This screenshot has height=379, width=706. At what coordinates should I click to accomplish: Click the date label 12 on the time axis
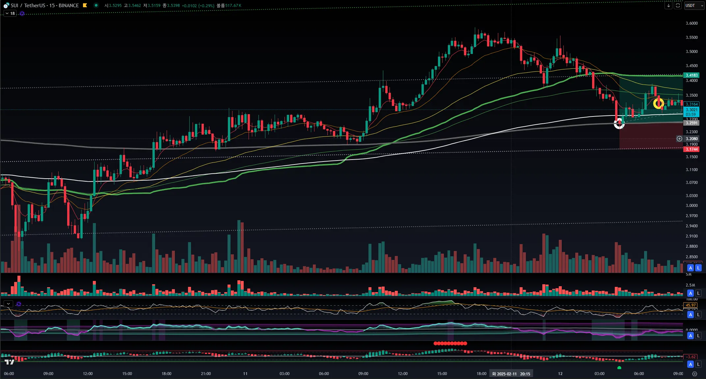[560, 374]
